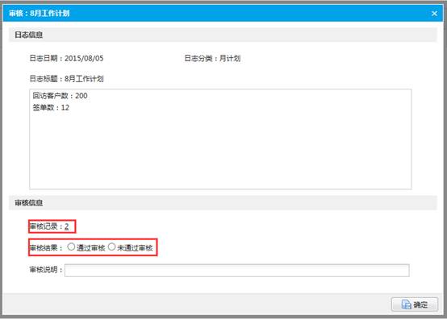
Task: Click the 日志日期 value 2015/08/05
Action: coord(84,58)
